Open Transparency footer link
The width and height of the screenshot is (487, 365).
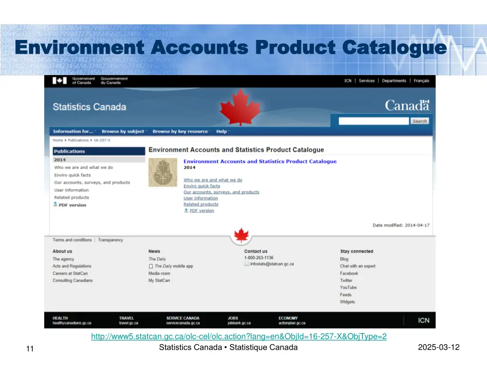pyautogui.click(x=110, y=240)
